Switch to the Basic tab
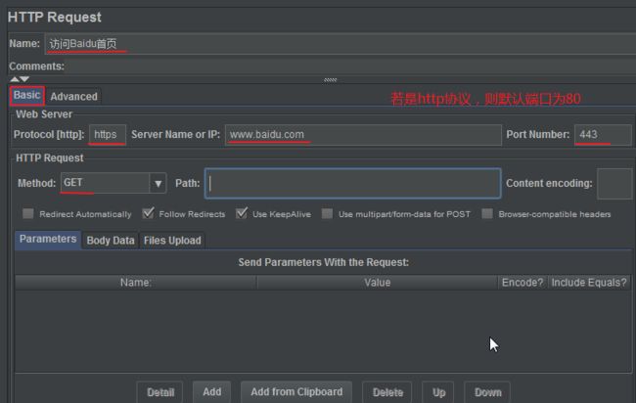Viewport: 636px width, 403px height. click(x=26, y=96)
